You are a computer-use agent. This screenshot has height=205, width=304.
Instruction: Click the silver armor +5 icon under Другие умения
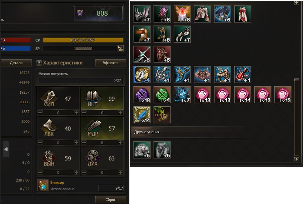tap(142, 150)
